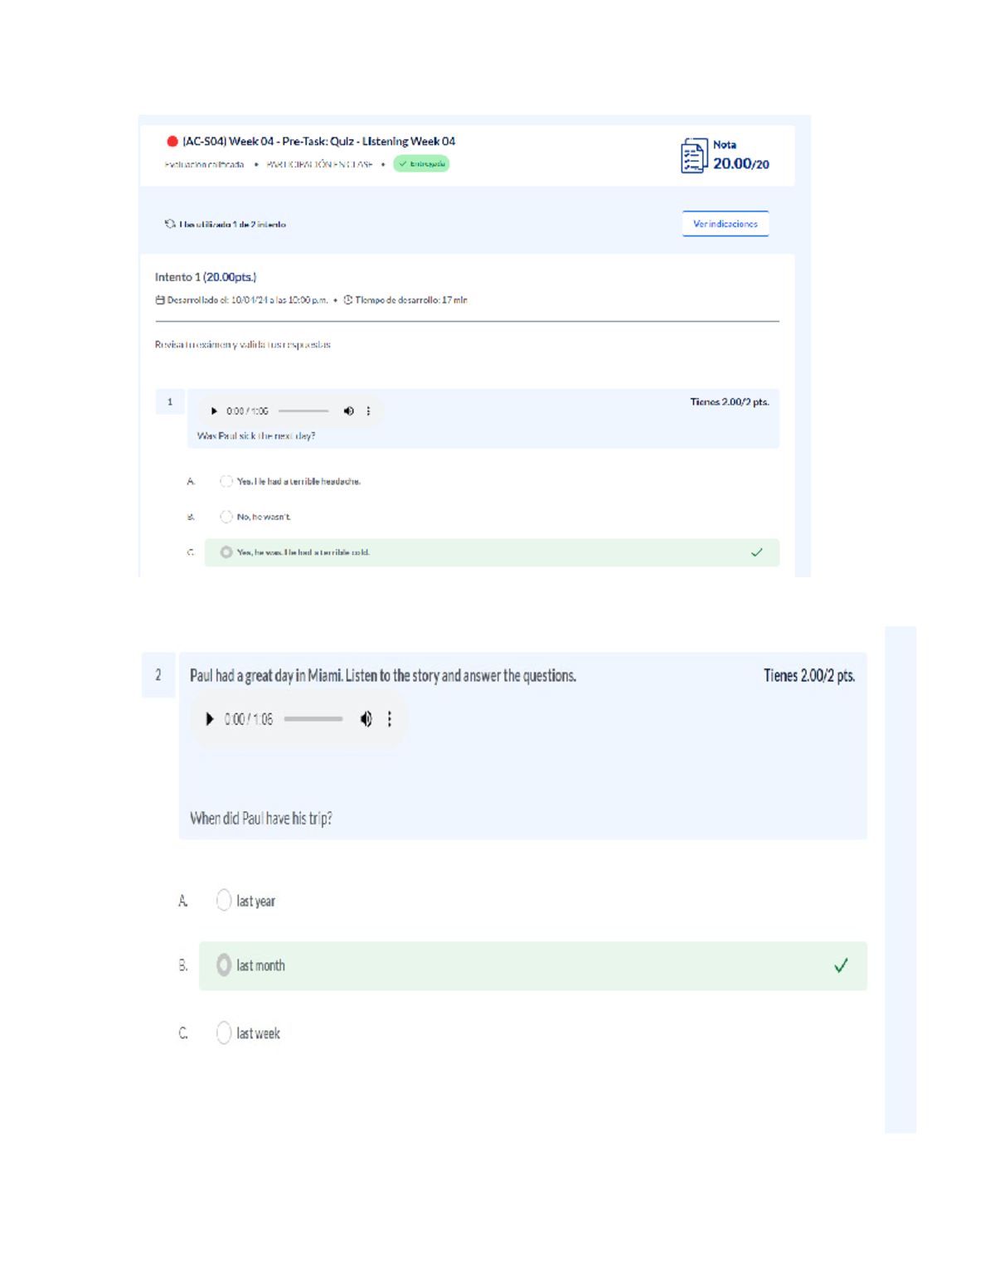Image resolution: width=995 pixels, height=1288 pixels.
Task: Select 'No, he wasn't' radio option
Action: pyautogui.click(x=226, y=517)
